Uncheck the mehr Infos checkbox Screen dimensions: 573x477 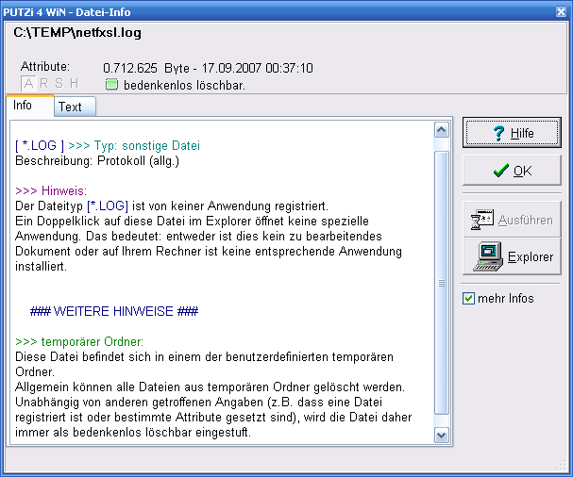point(468,298)
